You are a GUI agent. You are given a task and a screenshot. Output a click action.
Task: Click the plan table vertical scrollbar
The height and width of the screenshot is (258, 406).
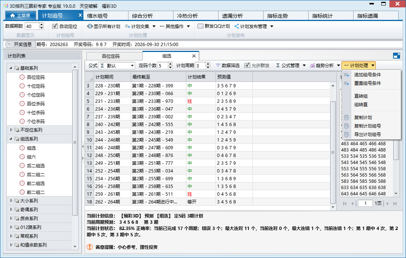(333, 152)
